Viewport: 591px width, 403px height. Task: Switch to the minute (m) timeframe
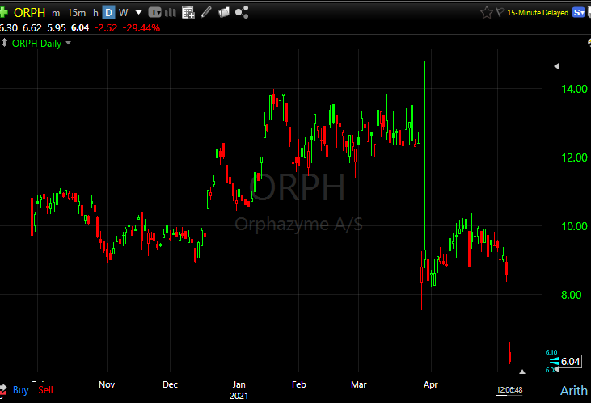point(56,13)
